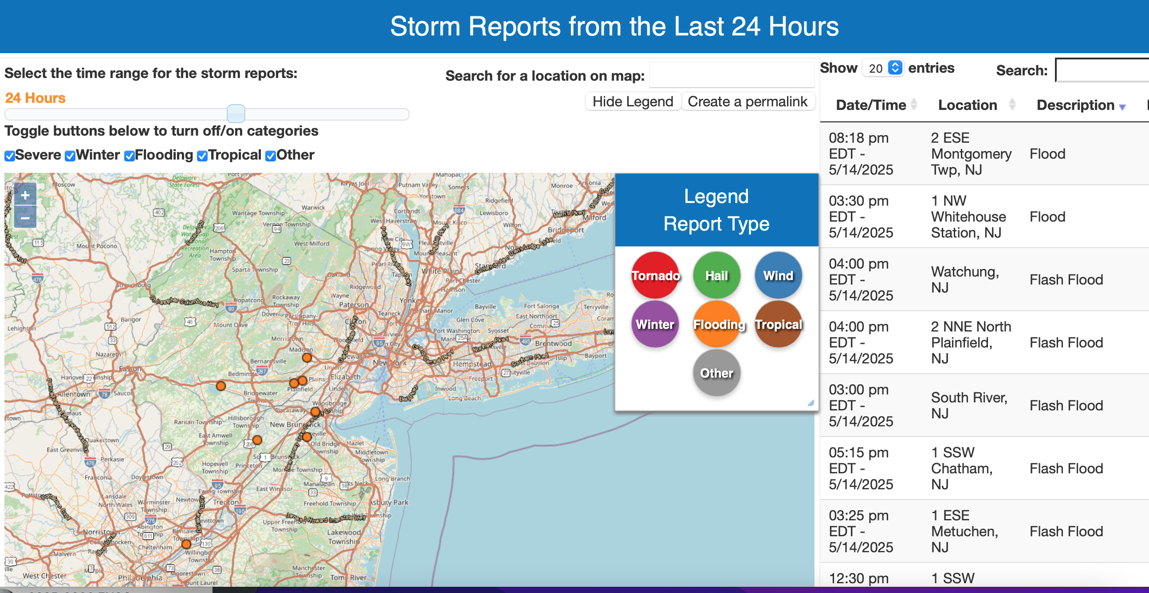Image resolution: width=1149 pixels, height=593 pixels.
Task: Toggle the Severe category checkbox
Action: click(x=9, y=156)
